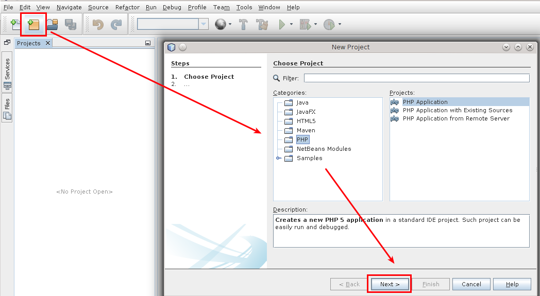Click the Help button in dialog
The width and height of the screenshot is (540, 296).
[512, 284]
